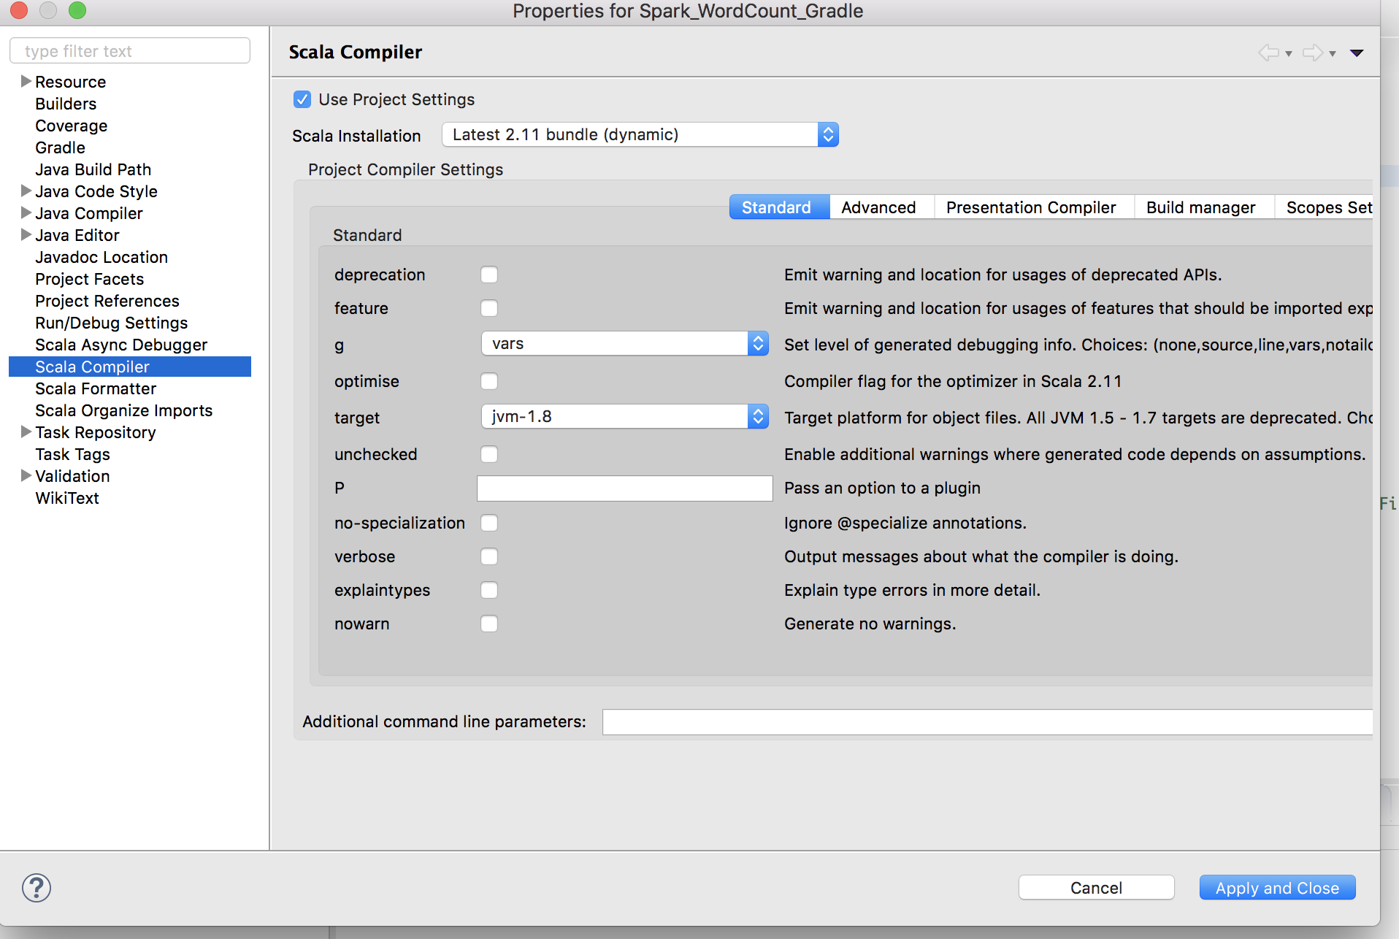Select Coverage in the tree
The image size is (1399, 939).
coord(72,126)
